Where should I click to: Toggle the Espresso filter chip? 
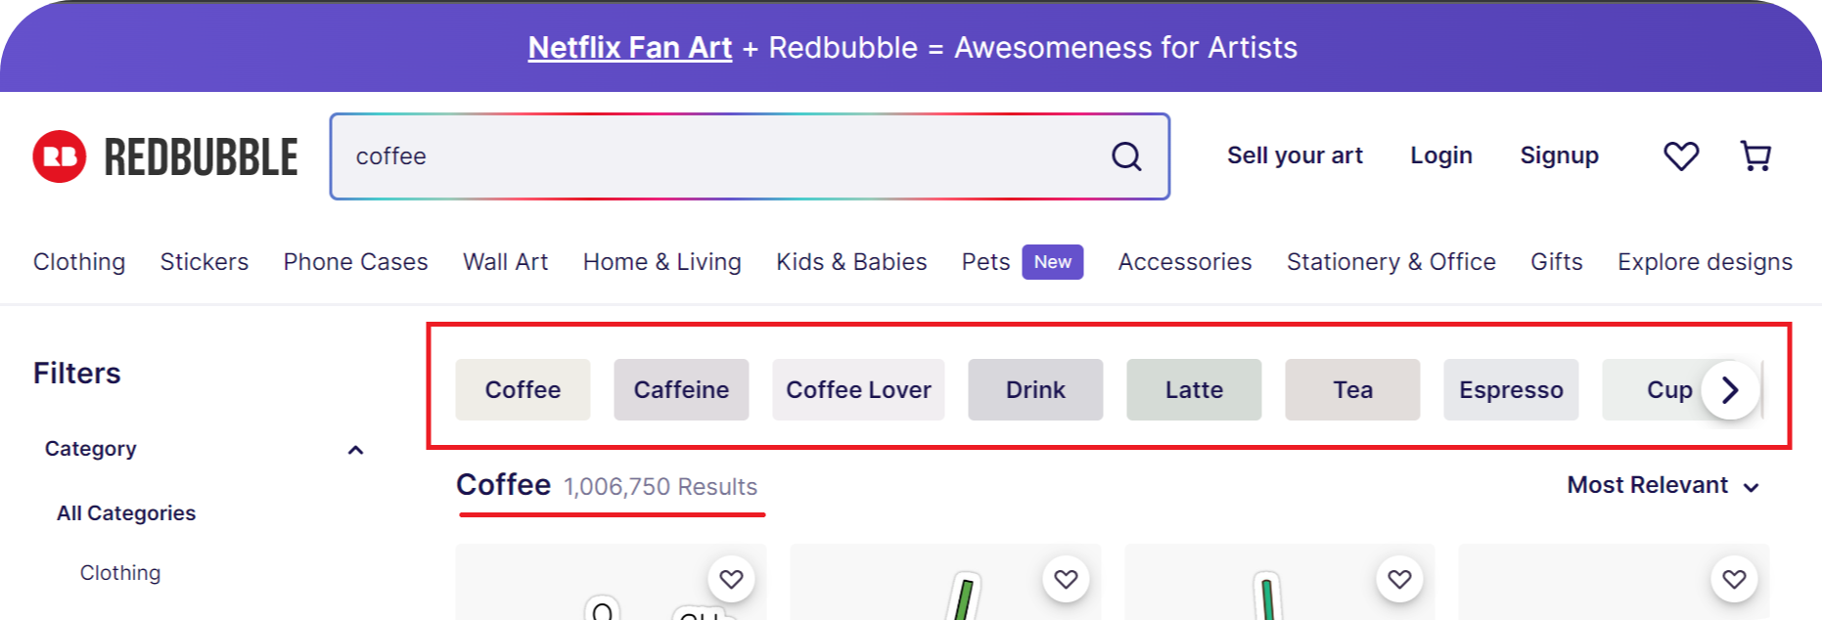click(x=1511, y=389)
